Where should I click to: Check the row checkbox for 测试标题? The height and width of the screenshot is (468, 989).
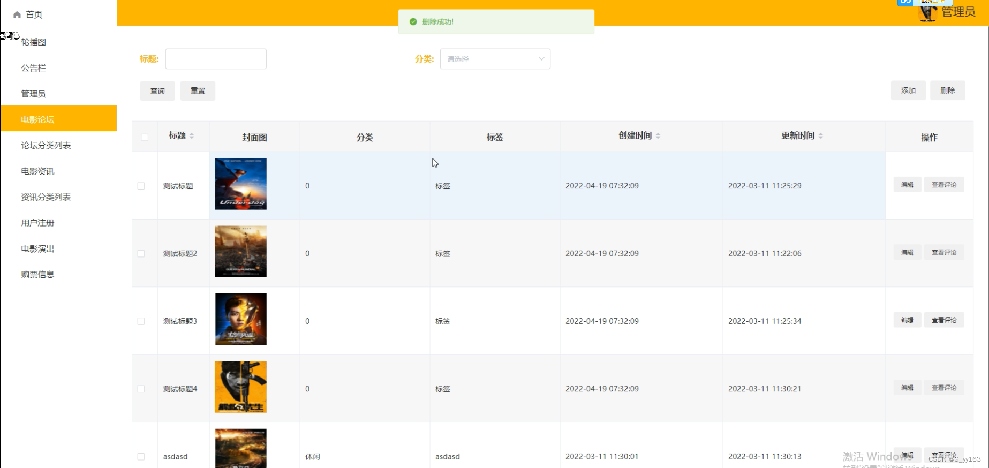[141, 186]
